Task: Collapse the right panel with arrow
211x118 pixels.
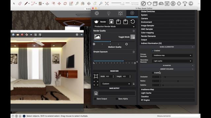Action: tap(137, 62)
